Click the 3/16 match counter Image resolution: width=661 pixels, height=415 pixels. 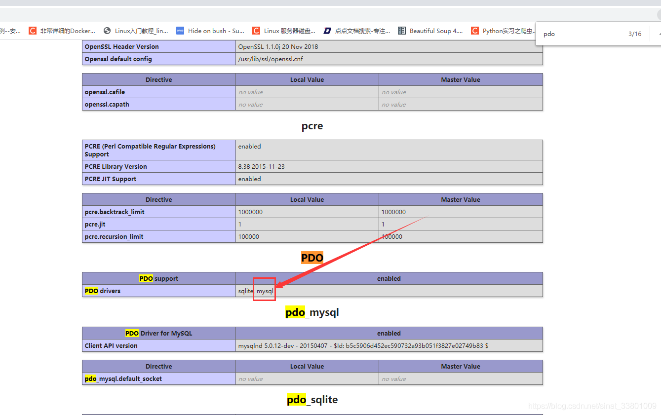coord(635,34)
